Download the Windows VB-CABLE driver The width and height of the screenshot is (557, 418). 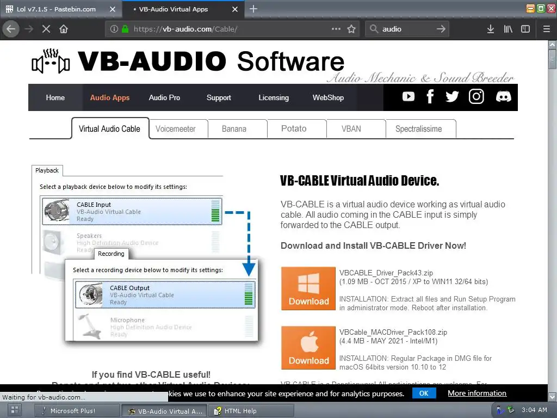tap(308, 288)
